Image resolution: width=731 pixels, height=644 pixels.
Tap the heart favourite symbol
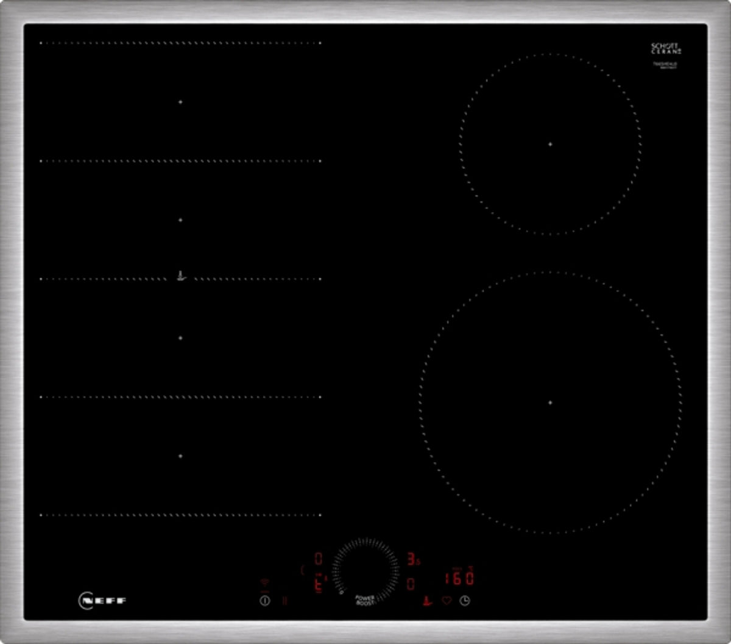[x=447, y=601]
